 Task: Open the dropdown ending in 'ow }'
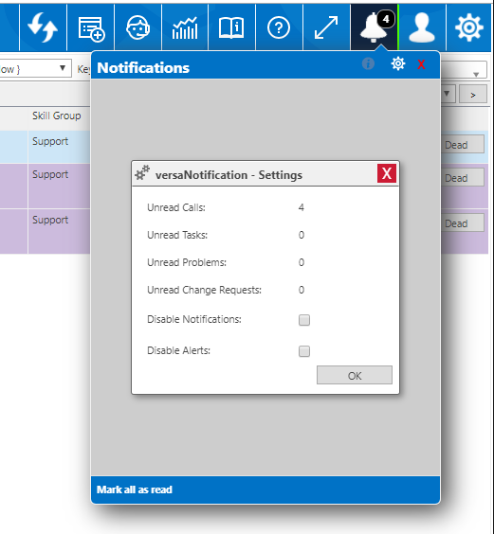tap(35, 68)
